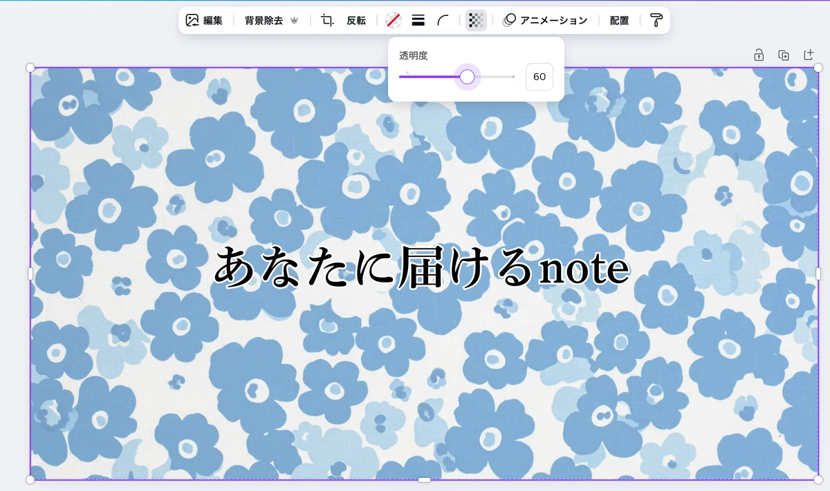
Task: Toggle the transparency checkerboard icon
Action: 476,21
